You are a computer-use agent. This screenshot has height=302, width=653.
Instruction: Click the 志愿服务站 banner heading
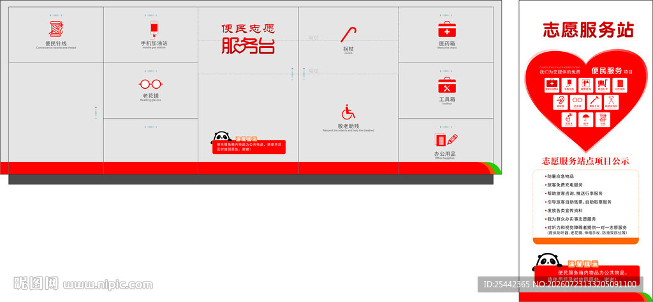pos(588,30)
